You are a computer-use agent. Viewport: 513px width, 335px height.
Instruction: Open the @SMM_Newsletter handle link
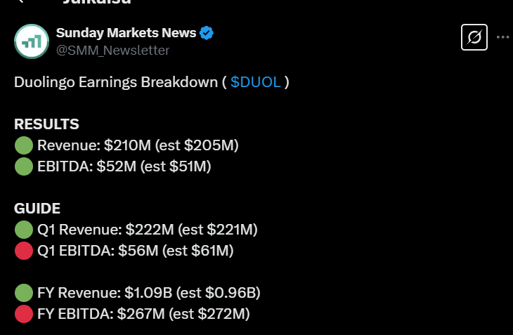pyautogui.click(x=112, y=50)
